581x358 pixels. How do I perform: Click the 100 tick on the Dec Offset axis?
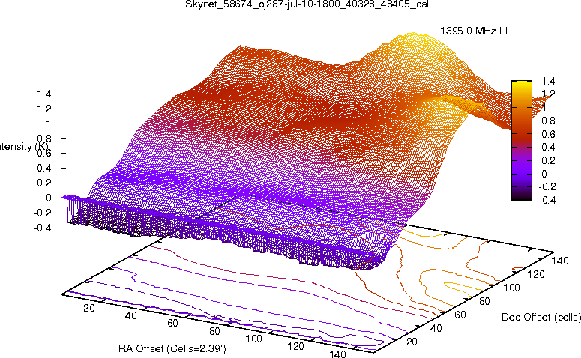[511, 288]
